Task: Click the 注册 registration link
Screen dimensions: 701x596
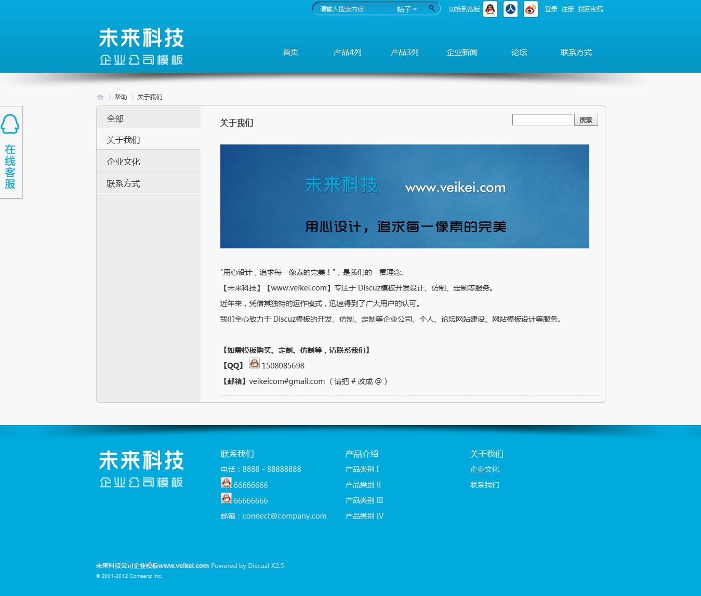Action: pos(566,9)
